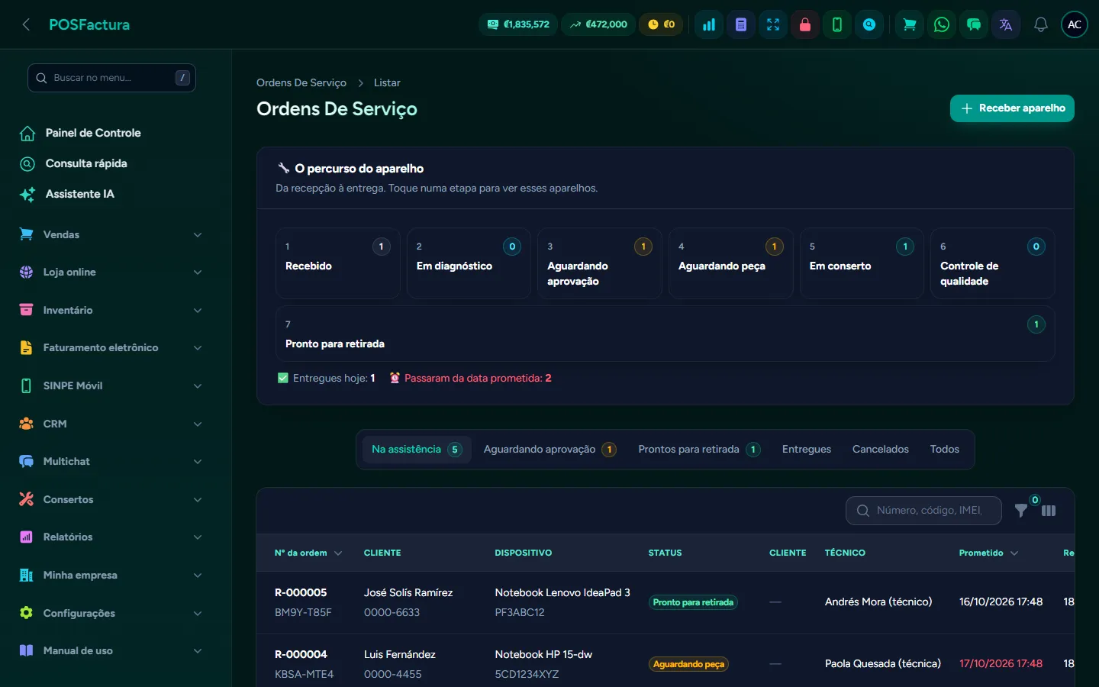The image size is (1099, 687).
Task: Select the Aguardando peça stage card
Action: tap(731, 263)
